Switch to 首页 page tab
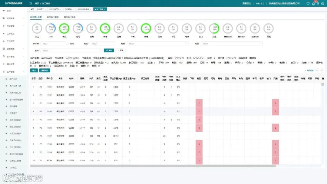The width and height of the screenshot is (327, 184). click(32, 9)
